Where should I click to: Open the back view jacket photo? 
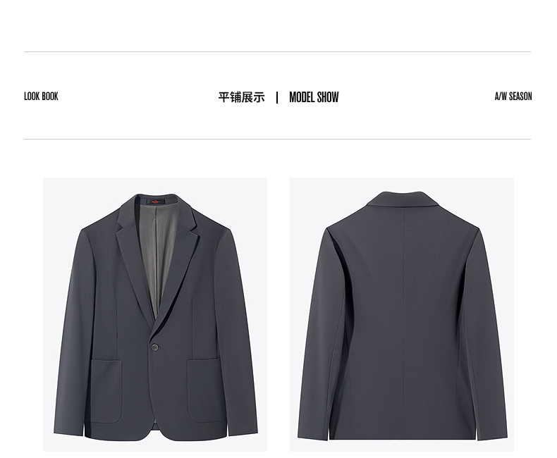(402, 314)
